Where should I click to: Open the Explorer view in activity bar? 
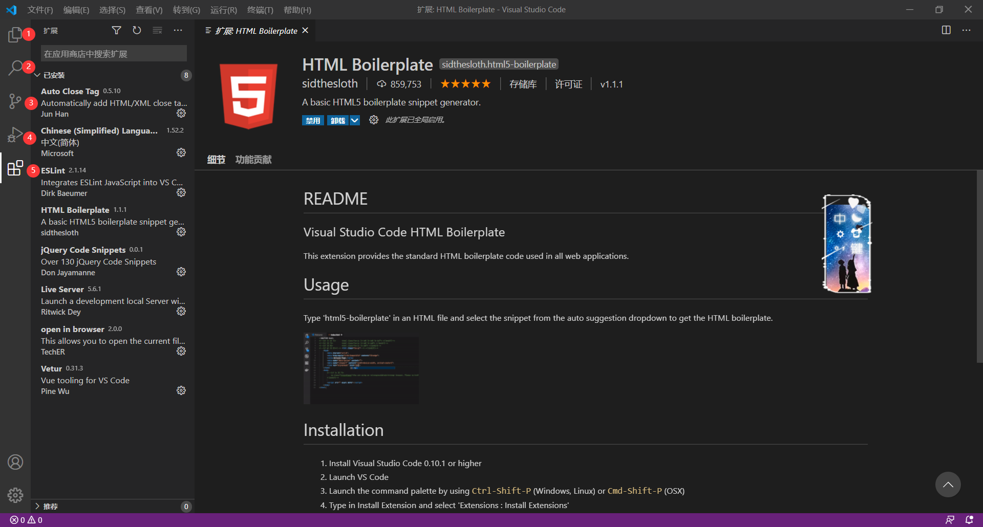click(x=15, y=35)
